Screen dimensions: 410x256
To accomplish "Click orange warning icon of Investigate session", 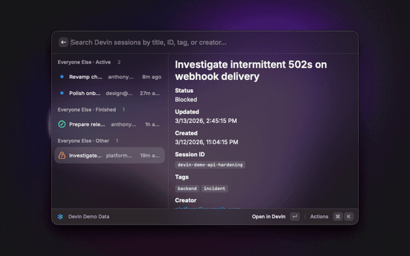I will (x=61, y=156).
